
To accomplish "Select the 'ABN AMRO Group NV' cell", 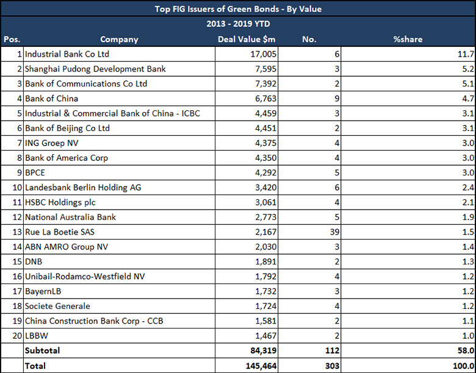I will click(x=119, y=247).
